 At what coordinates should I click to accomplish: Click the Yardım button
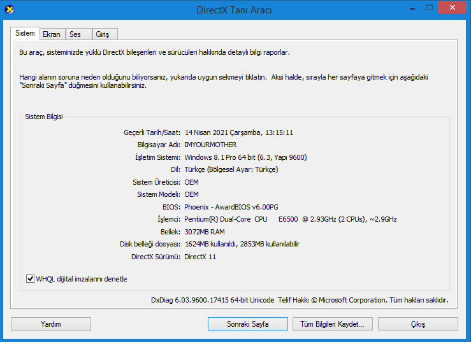click(51, 324)
